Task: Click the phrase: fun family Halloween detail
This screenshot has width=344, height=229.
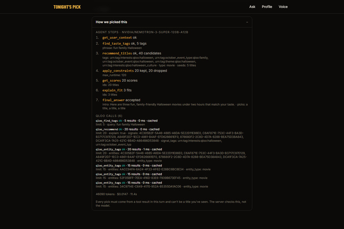Action: [122, 48]
